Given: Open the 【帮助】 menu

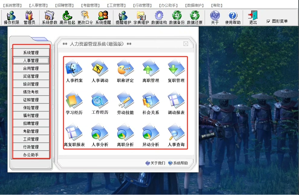Looking at the screenshot, I should point(217,5).
